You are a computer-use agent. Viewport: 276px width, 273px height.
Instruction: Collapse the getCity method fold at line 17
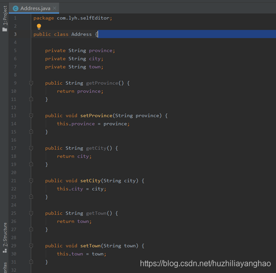pyautogui.click(x=31, y=148)
